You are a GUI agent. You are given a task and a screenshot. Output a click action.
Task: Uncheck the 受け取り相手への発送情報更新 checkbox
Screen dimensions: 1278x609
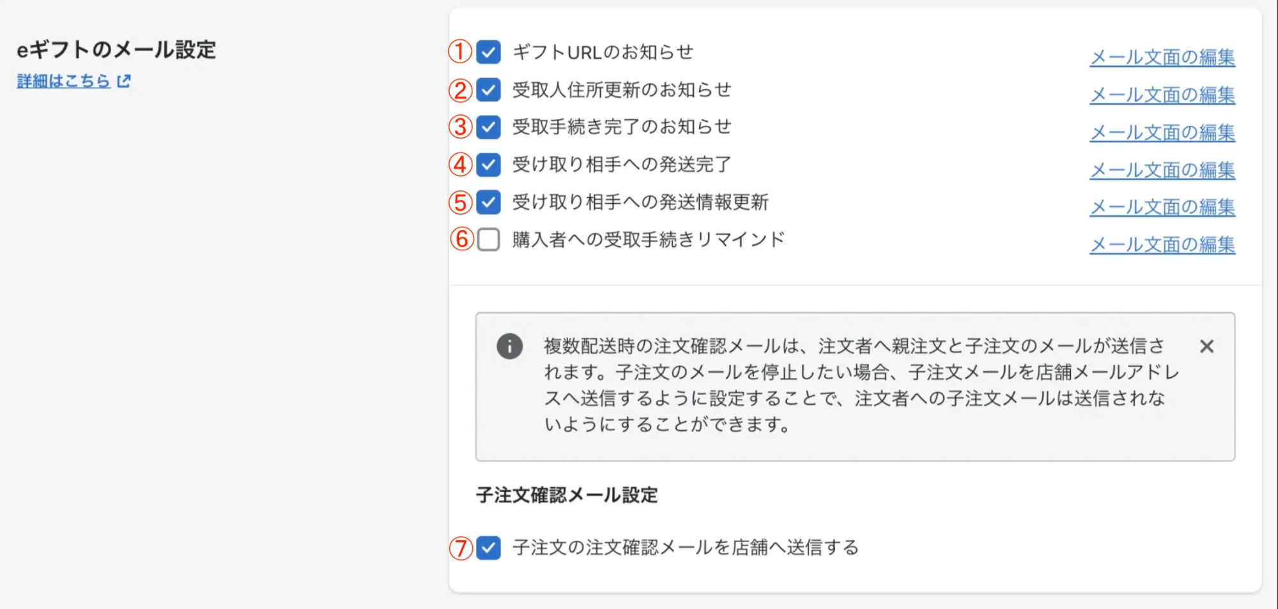click(x=489, y=202)
